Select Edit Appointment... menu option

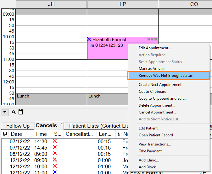click(x=155, y=48)
